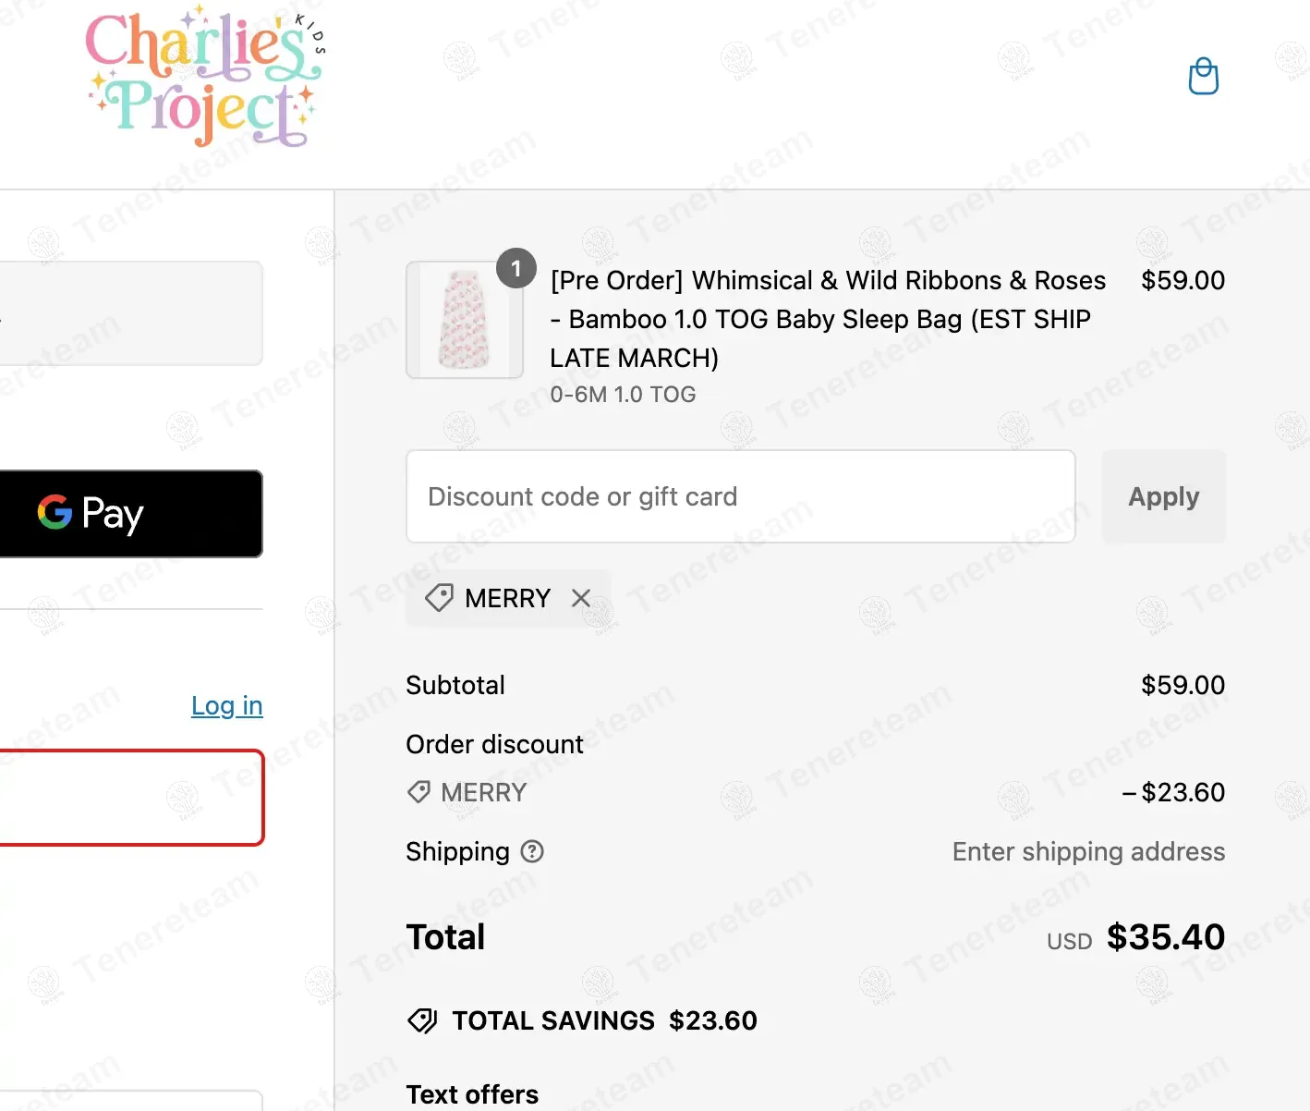Click the Text offers heading

tap(472, 1094)
